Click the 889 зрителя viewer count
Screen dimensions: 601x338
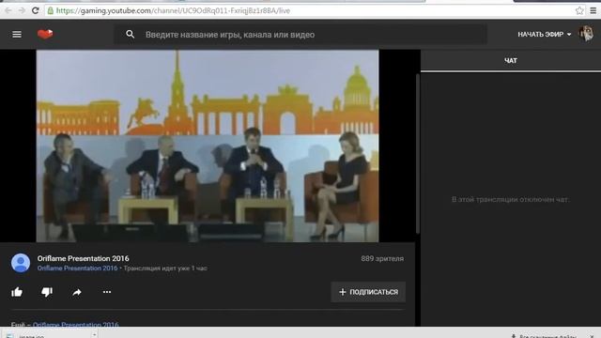(x=382, y=259)
